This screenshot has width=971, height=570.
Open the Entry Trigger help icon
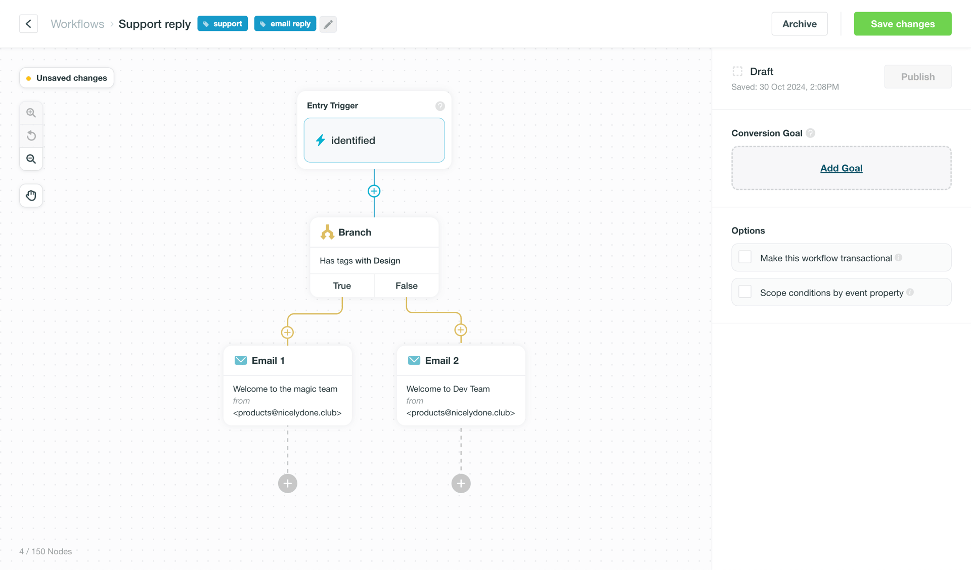point(440,106)
